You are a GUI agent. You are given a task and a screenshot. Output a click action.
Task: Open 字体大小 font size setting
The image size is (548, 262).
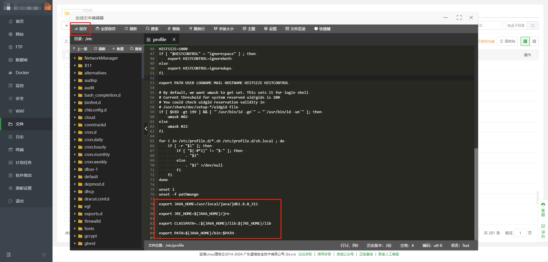[x=224, y=29]
